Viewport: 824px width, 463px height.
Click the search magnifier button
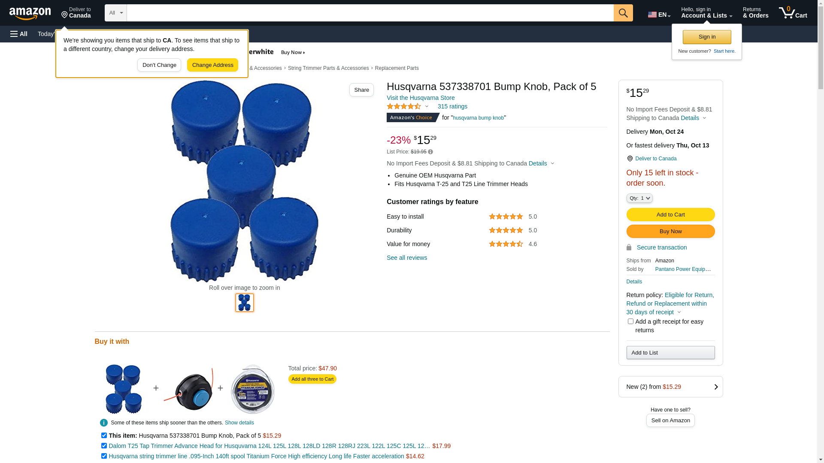coord(623,13)
